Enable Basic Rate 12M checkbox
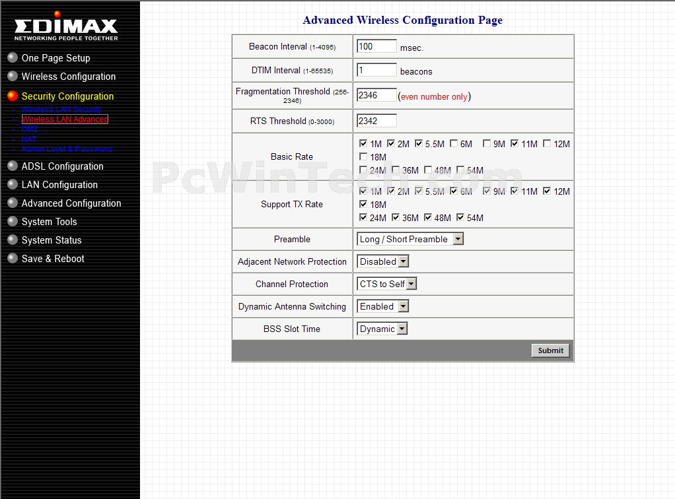675x499 pixels. pyautogui.click(x=547, y=143)
